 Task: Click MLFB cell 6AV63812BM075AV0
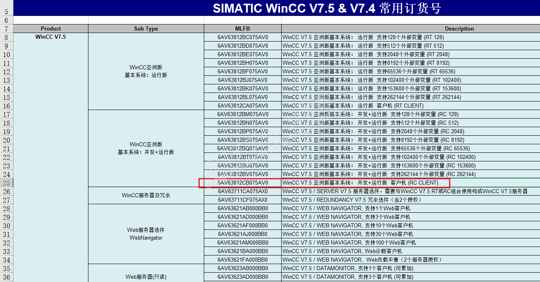tap(242, 114)
